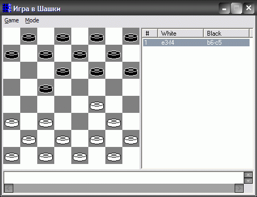This screenshot has height=197, width=257.
Task: Close the checkers game window
Action: tap(248, 9)
